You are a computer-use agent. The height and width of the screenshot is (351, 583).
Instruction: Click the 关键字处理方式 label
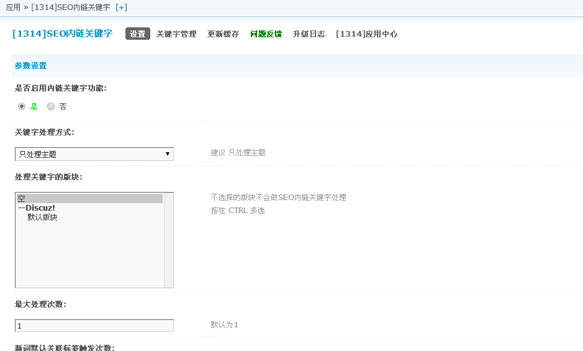tap(45, 132)
